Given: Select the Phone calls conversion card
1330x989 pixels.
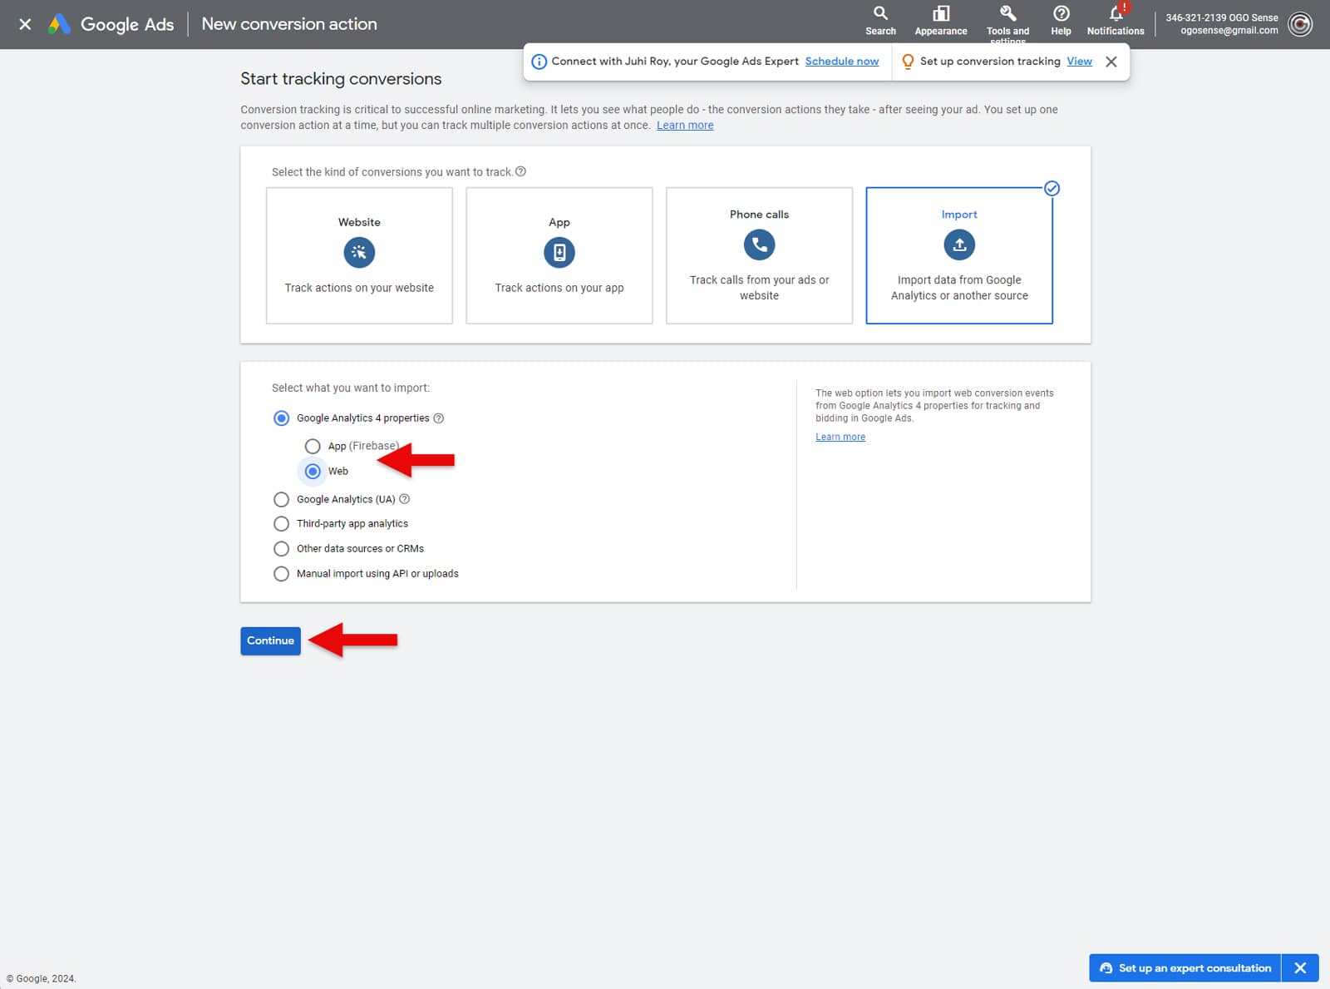Looking at the screenshot, I should tap(758, 255).
